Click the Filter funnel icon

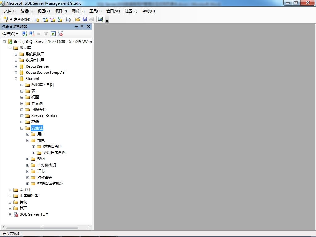(x=46, y=34)
